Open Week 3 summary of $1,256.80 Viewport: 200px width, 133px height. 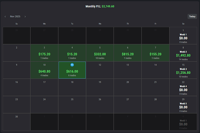(x=183, y=70)
